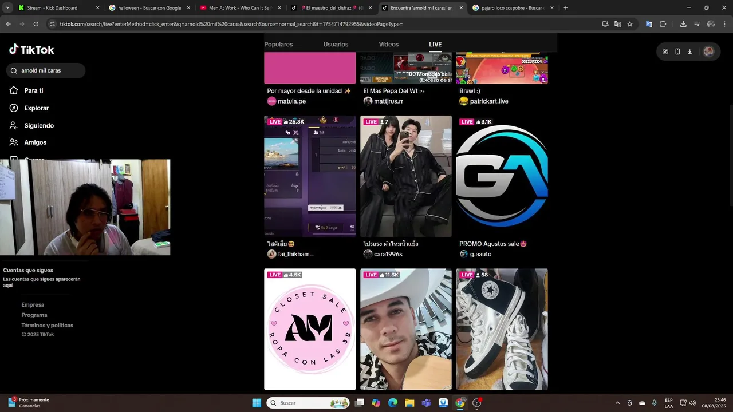Click the TikTok coins icon in top-right pill

pos(665,51)
